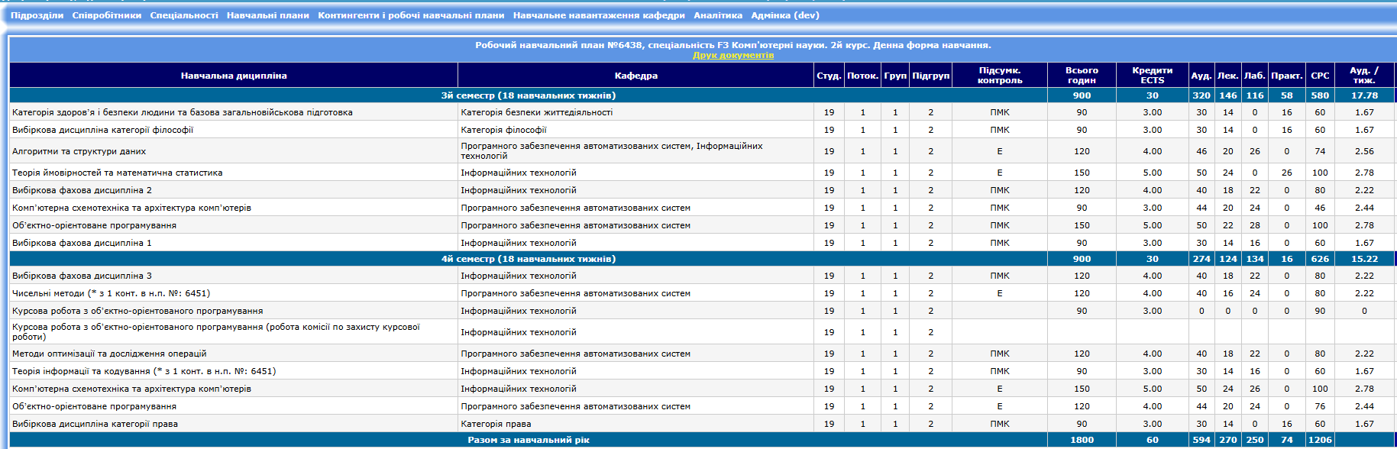Open the Навчальні плани menu
1397x449 pixels.
[268, 15]
